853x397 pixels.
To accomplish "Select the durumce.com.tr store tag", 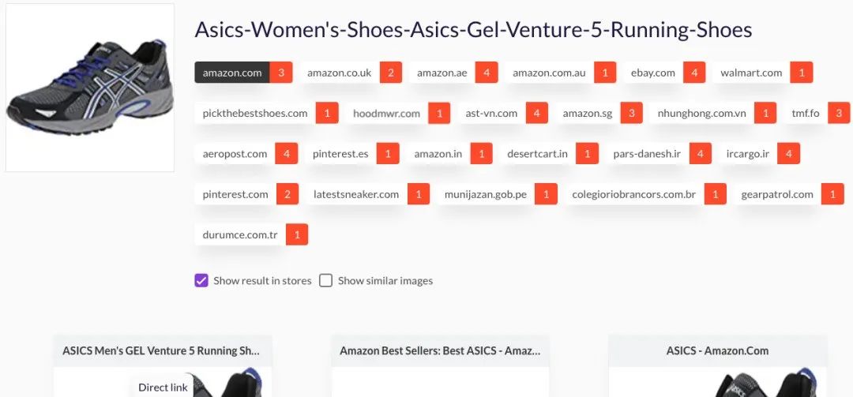I will (x=239, y=234).
